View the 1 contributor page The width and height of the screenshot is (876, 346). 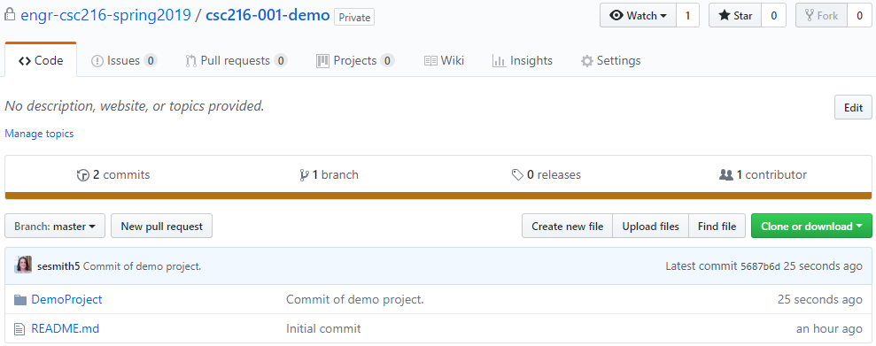click(x=764, y=174)
